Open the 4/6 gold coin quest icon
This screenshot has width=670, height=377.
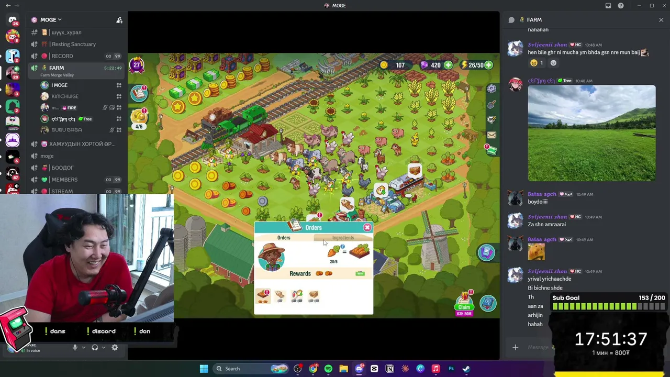click(139, 118)
